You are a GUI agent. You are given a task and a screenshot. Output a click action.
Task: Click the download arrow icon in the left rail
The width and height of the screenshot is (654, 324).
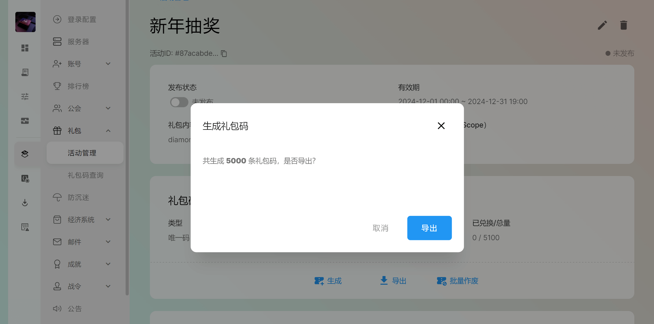tap(25, 203)
